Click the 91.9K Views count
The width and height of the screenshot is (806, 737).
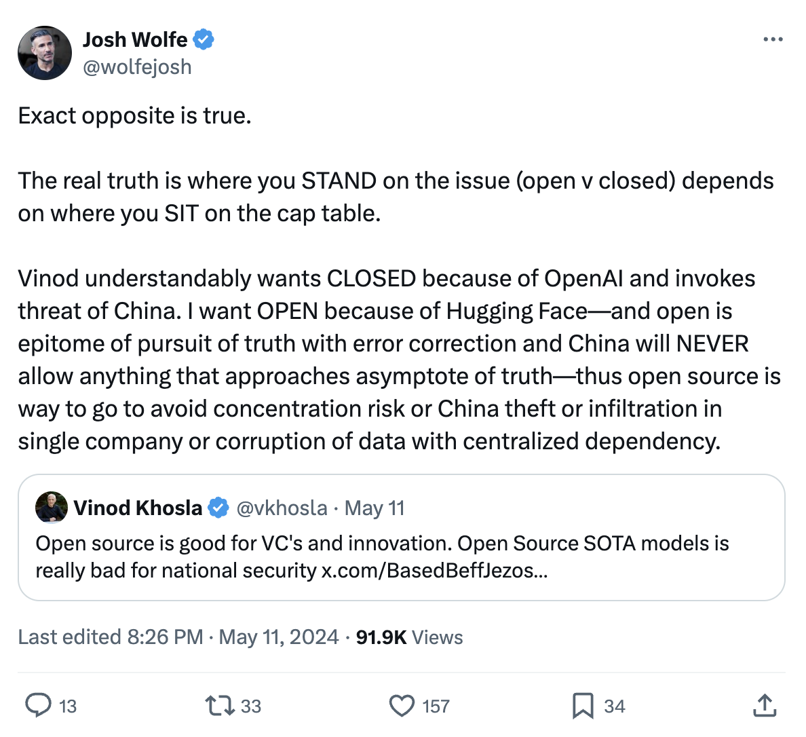(x=409, y=637)
